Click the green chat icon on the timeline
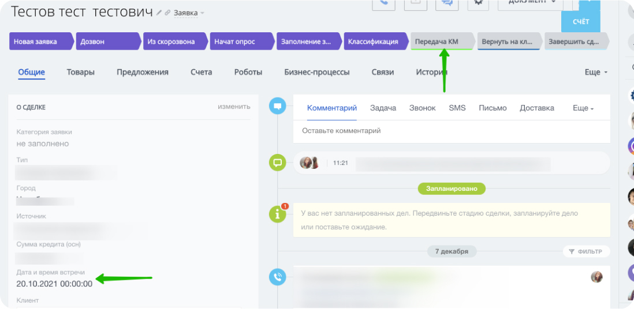634x309 pixels. [x=278, y=163]
